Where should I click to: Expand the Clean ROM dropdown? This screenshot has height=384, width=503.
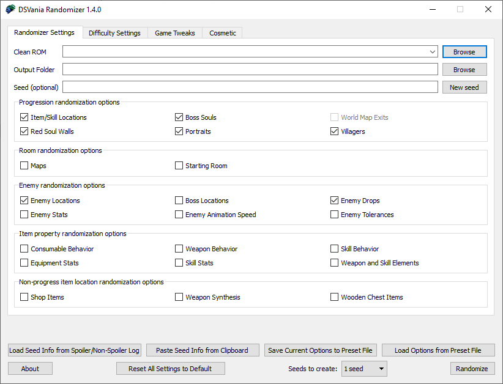coord(433,52)
